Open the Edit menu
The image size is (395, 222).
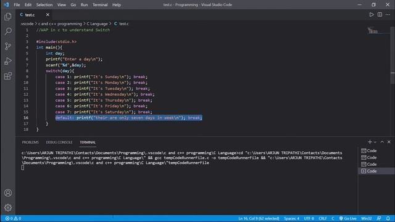pos(28,4)
